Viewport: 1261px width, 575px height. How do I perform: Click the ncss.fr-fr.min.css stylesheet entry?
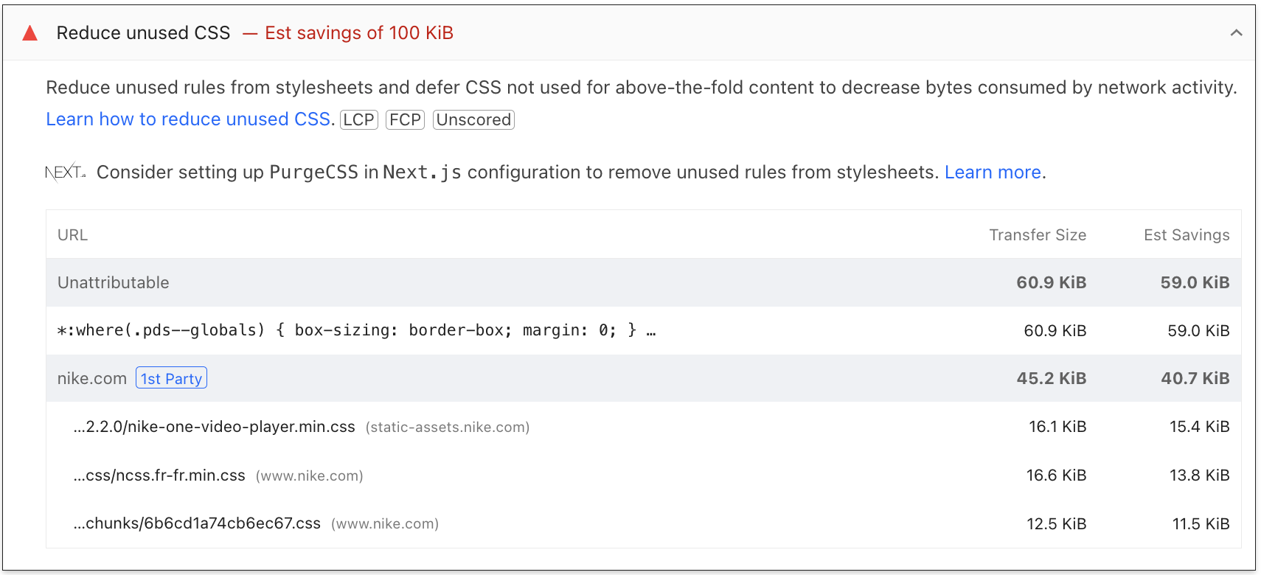(x=159, y=475)
